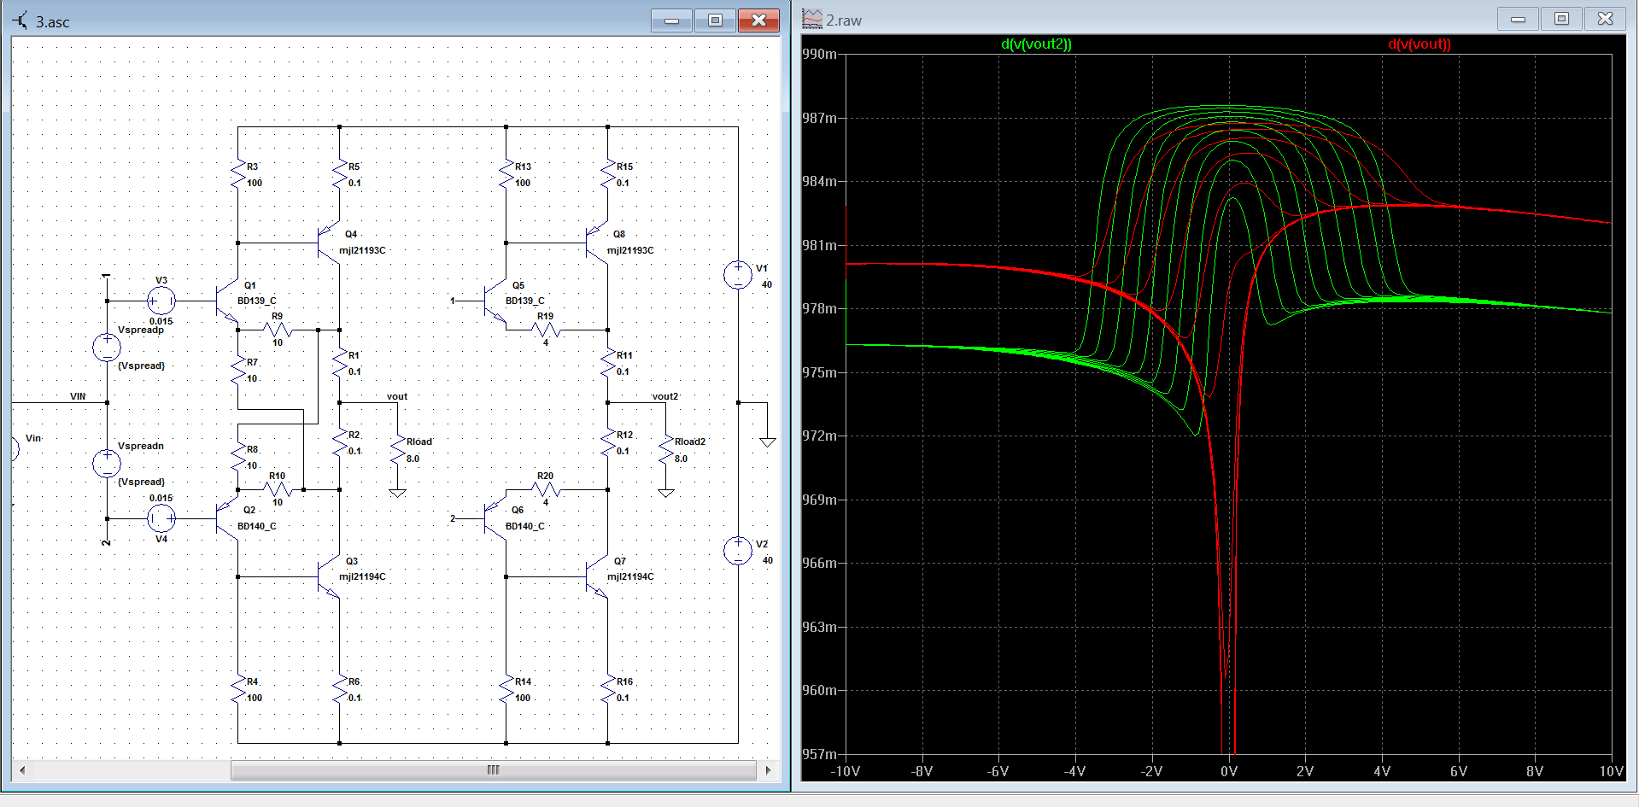Click the -10V horizontal axis label
The width and height of the screenshot is (1639, 807).
click(846, 771)
